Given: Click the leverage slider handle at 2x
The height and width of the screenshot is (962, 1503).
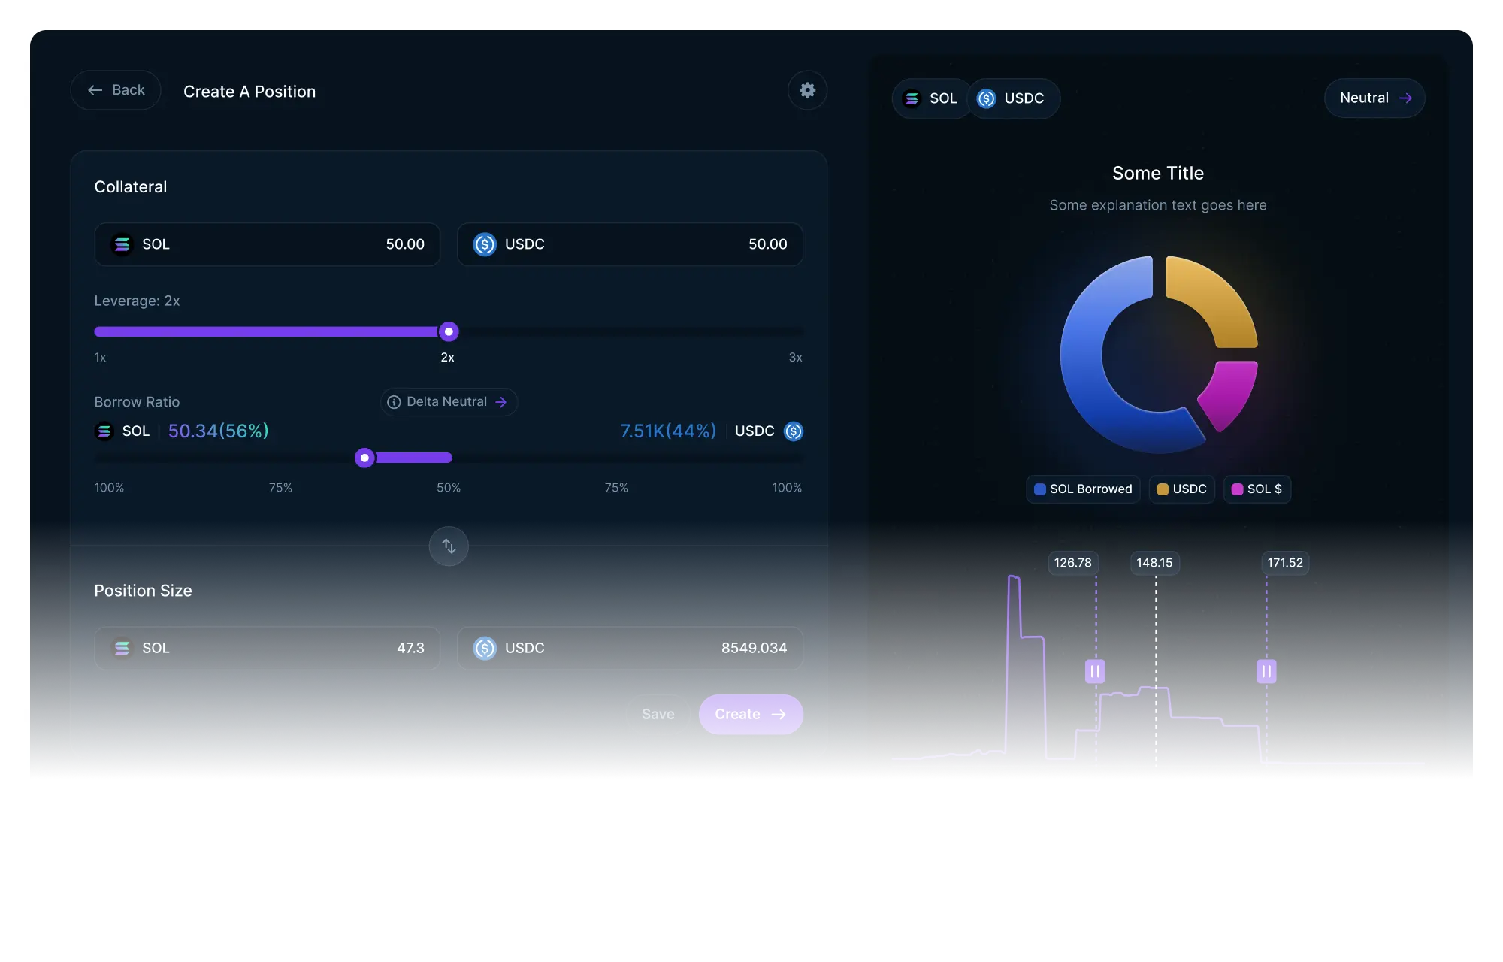Looking at the screenshot, I should 449,331.
